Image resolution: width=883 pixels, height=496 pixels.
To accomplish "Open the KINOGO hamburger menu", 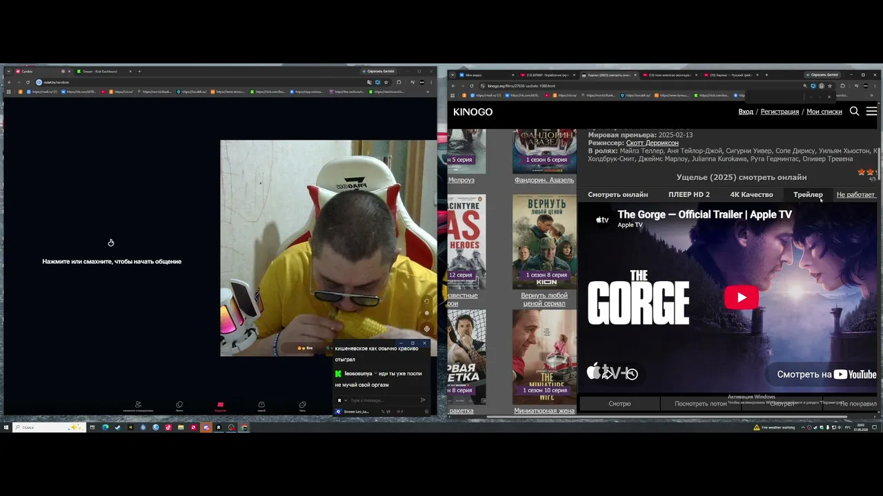I will [x=871, y=112].
